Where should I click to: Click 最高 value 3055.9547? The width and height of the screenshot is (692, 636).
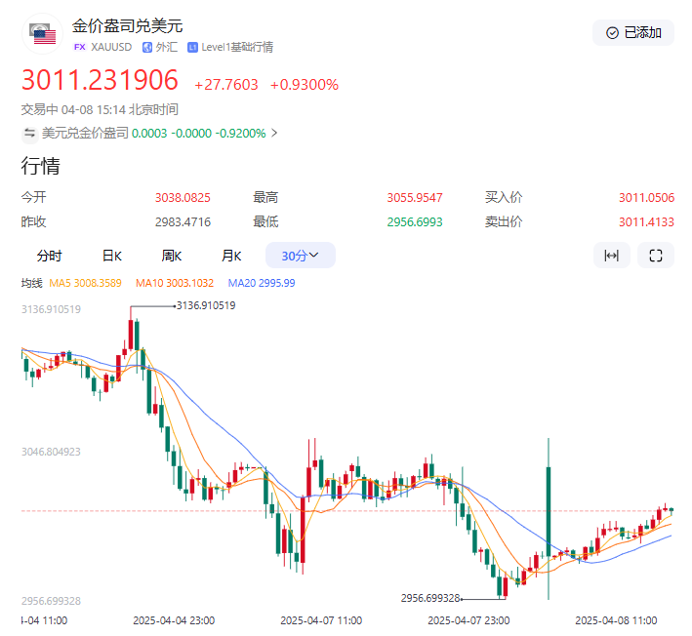[415, 198]
